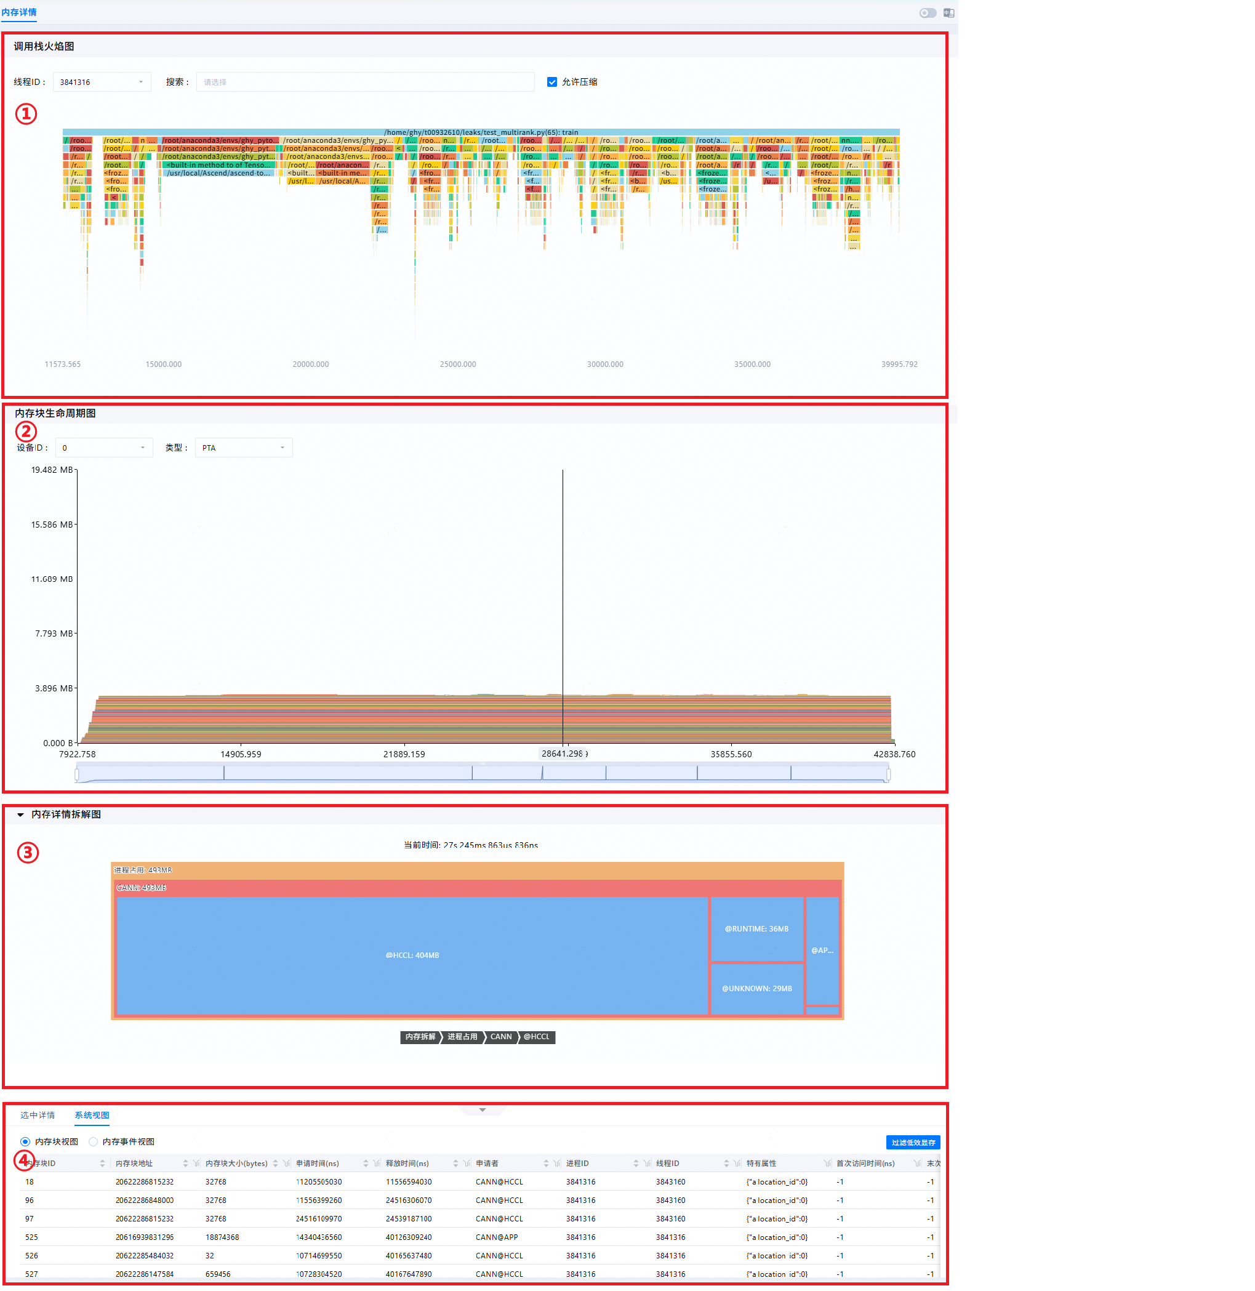The image size is (1255, 1291).
Task: Click size cell 18874368
Action: pos(222,1237)
